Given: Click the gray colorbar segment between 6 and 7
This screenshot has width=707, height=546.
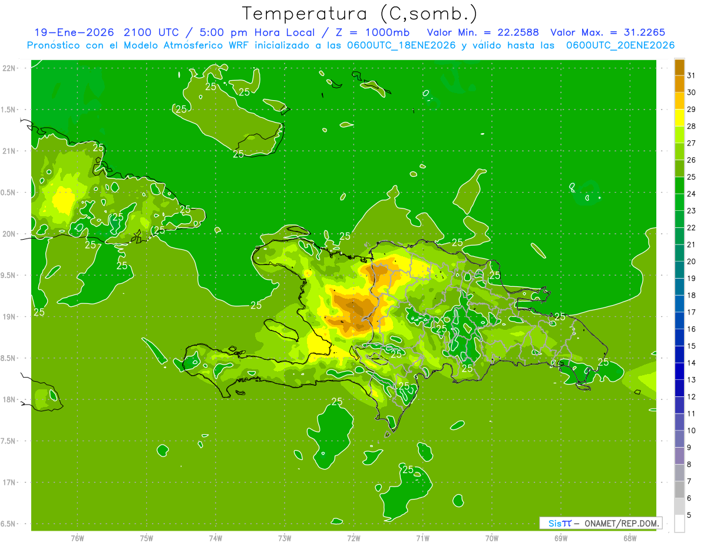Looking at the screenshot, I should [679, 489].
